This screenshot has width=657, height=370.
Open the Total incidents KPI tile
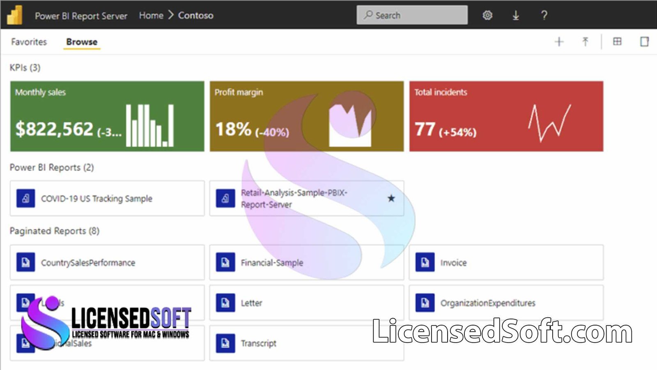(x=506, y=116)
